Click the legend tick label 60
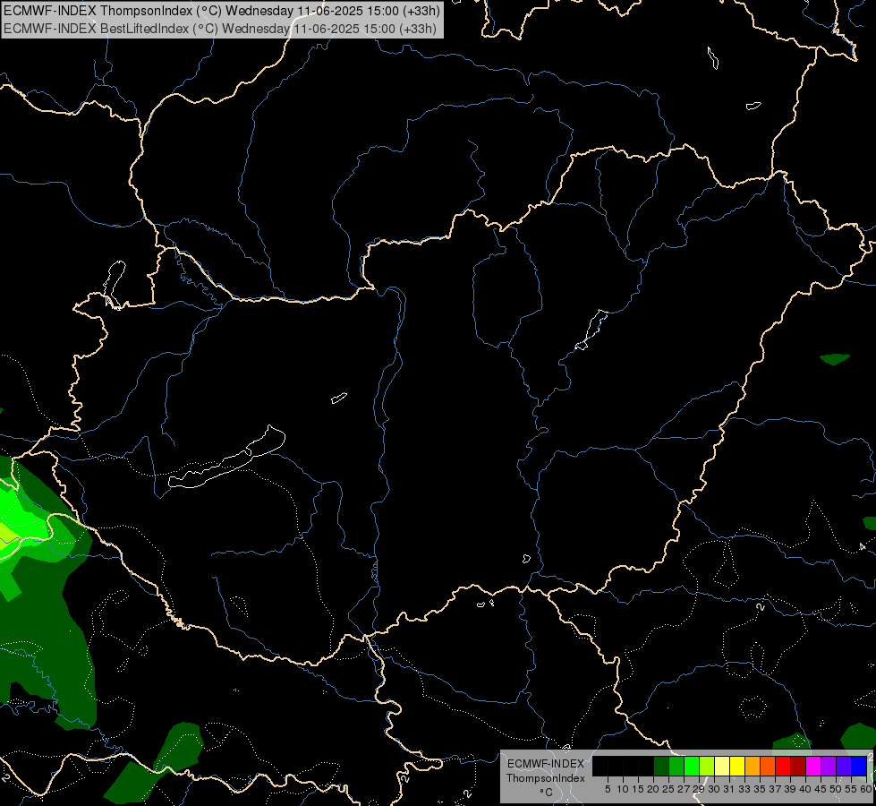Image resolution: width=876 pixels, height=806 pixels. 866,789
